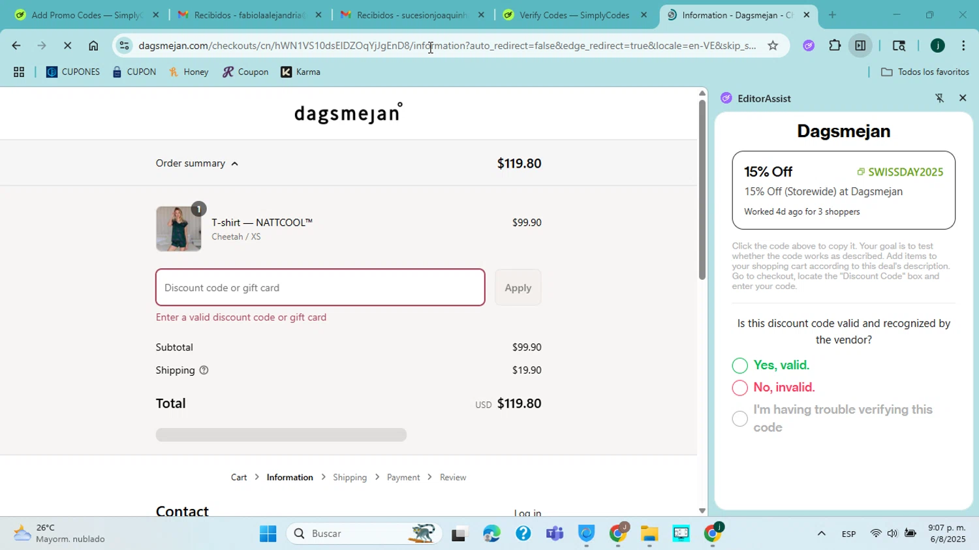Image resolution: width=979 pixels, height=550 pixels.
Task: Open the Snipping Tool taskbar icon
Action: click(681, 534)
